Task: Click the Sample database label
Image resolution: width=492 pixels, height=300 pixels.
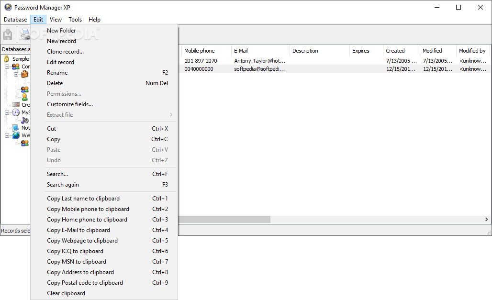Action: 21,59
